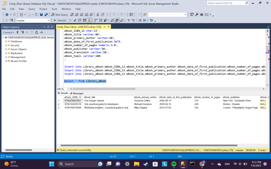Screen dimensions: 271x169
Task: Expand the Security folder node
Action: coord(6,45)
